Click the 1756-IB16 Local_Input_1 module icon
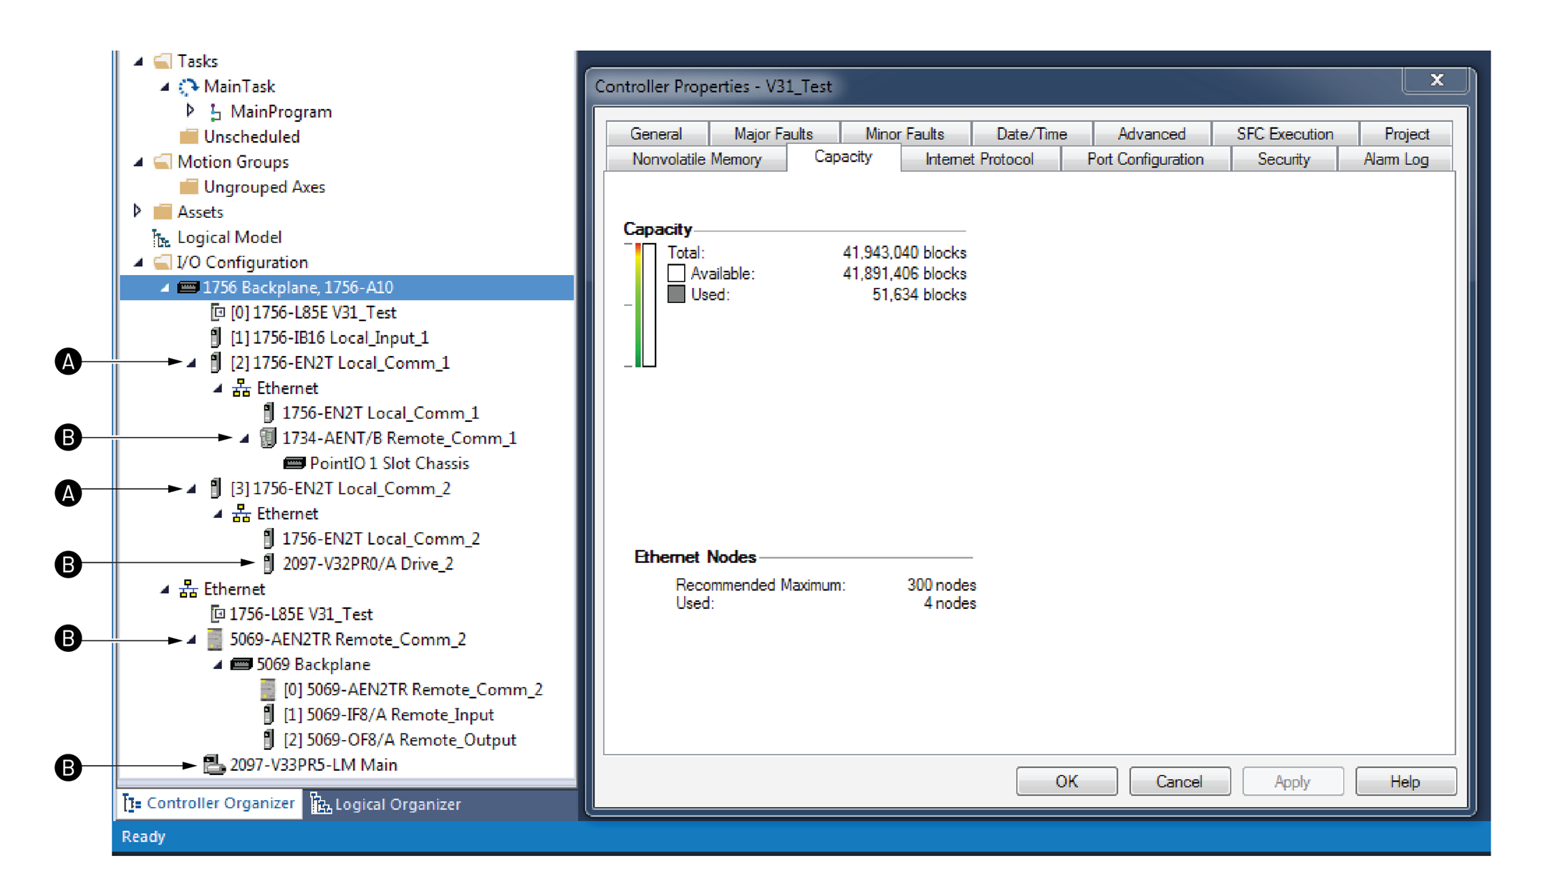This screenshot has width=1550, height=894. 216,337
